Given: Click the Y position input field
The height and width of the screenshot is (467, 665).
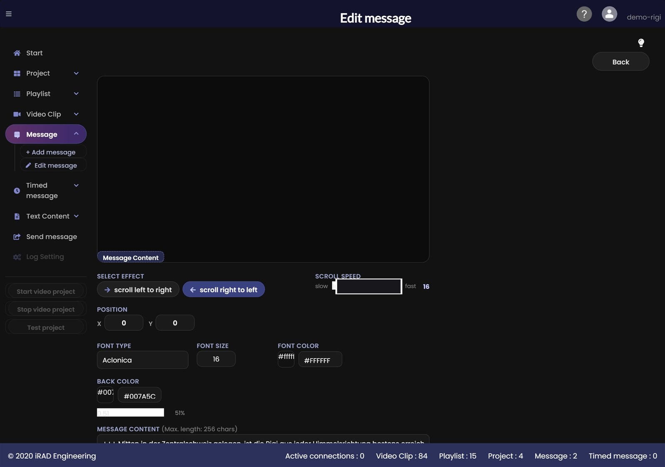Looking at the screenshot, I should pyautogui.click(x=175, y=323).
